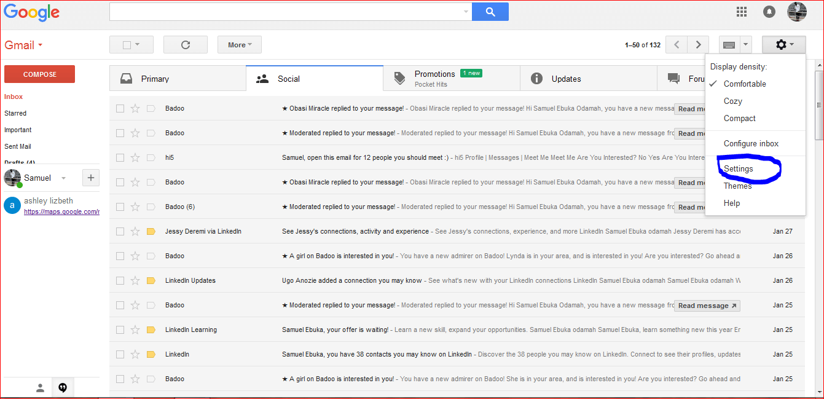Choose Compact display density

(740, 118)
